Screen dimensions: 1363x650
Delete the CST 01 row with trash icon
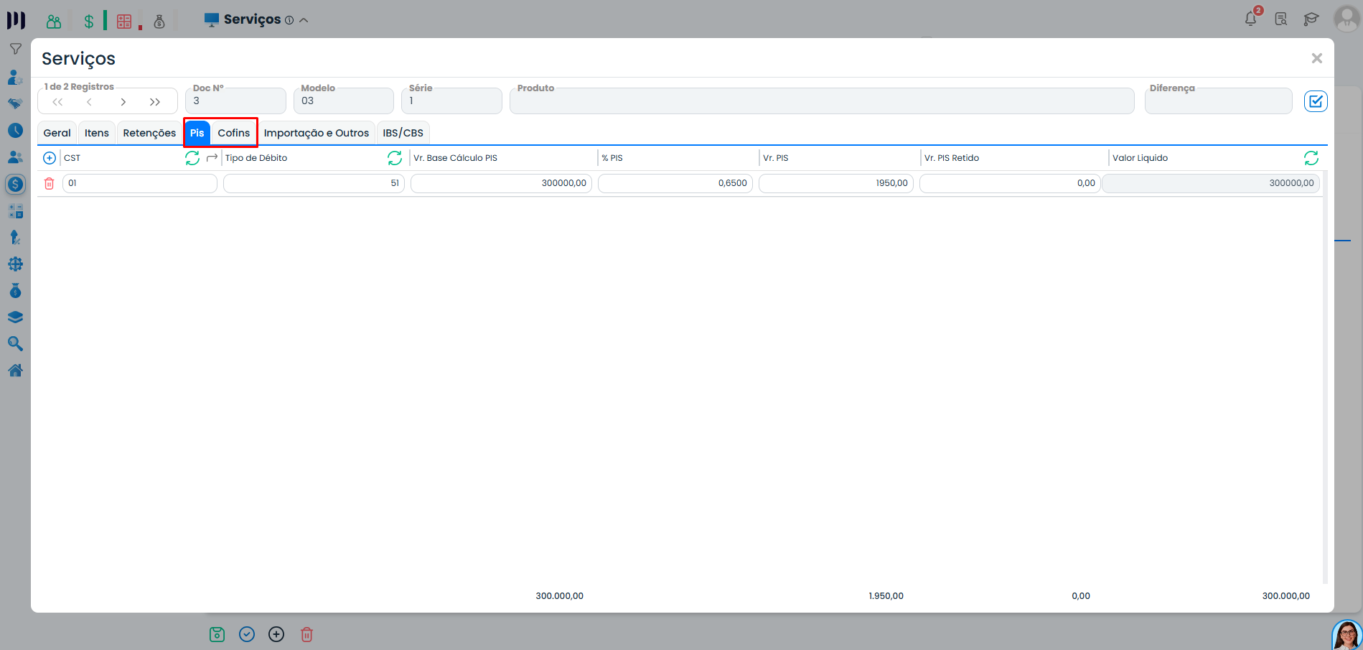click(50, 184)
